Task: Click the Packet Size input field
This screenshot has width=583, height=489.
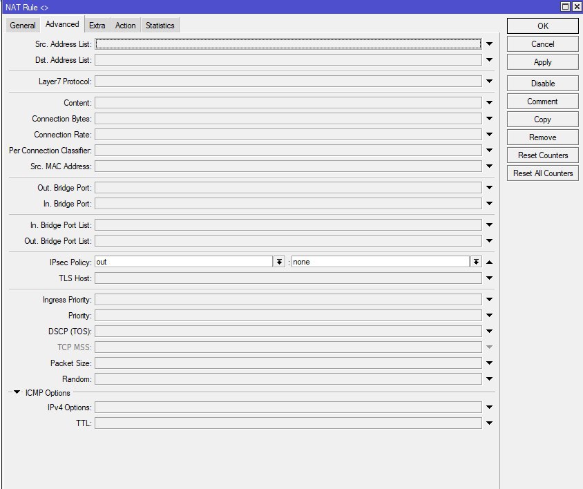Action: [288, 363]
